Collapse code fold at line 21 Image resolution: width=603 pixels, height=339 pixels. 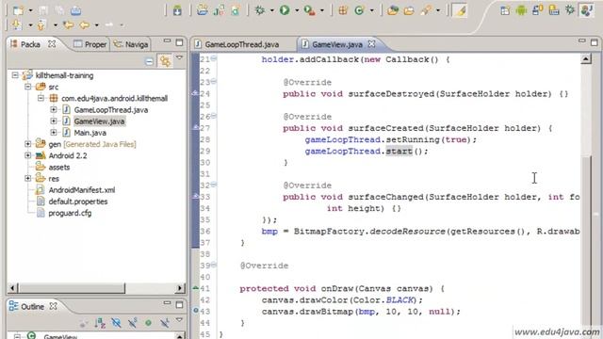[214, 58]
